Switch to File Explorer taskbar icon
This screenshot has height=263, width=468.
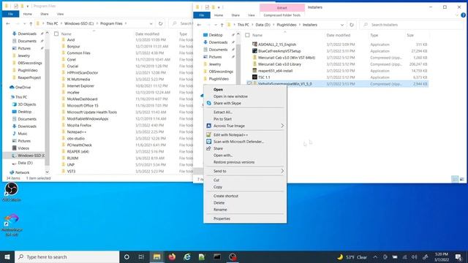tap(157, 257)
